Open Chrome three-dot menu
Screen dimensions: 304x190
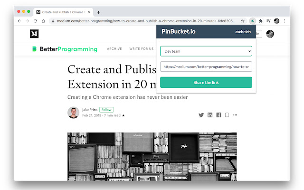tap(285, 21)
